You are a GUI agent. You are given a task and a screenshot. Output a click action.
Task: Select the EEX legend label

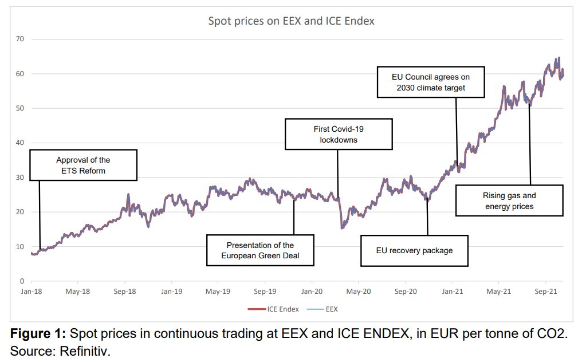pyautogui.click(x=332, y=309)
